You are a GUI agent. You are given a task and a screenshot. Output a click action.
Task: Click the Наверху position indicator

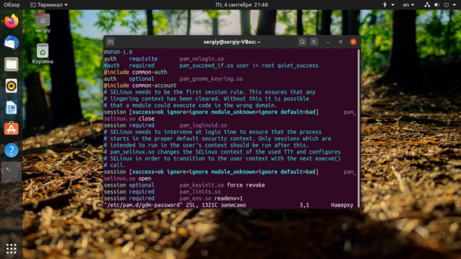click(342, 205)
